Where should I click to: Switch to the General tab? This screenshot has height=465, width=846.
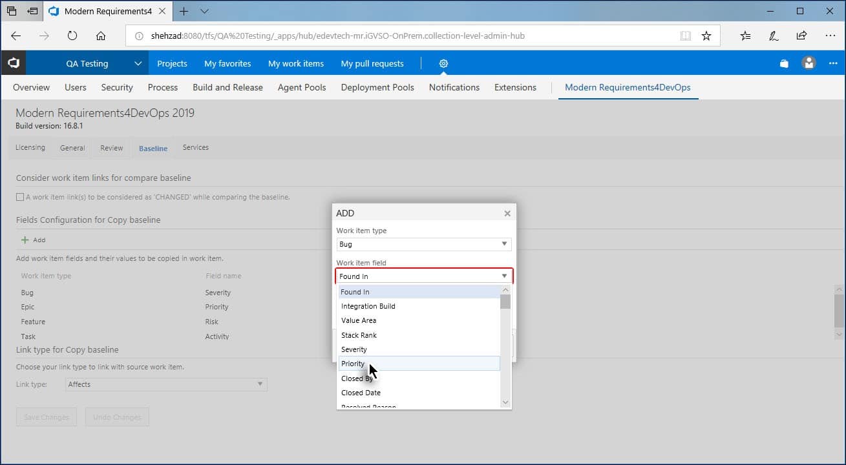tap(72, 148)
